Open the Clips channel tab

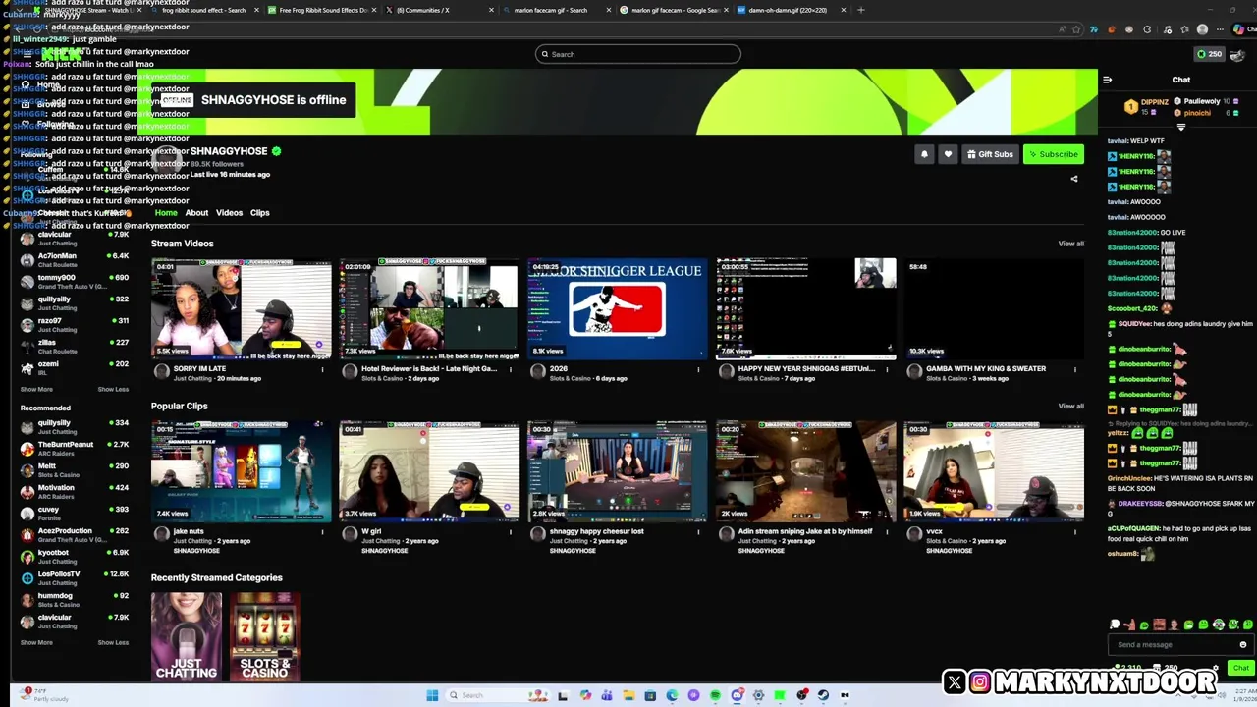[259, 213]
